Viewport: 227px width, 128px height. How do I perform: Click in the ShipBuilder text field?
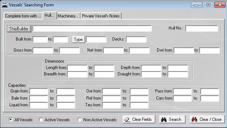point(92,28)
